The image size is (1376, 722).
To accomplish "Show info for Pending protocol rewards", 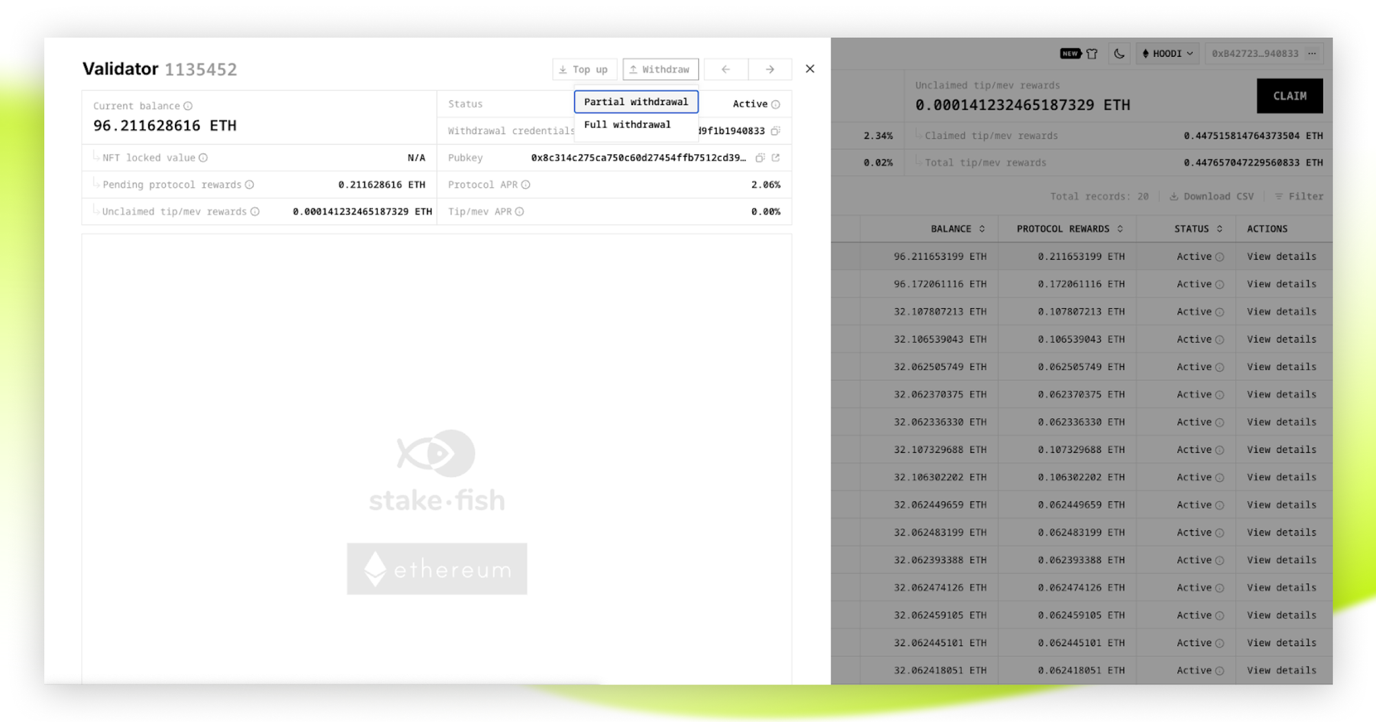I will [250, 185].
